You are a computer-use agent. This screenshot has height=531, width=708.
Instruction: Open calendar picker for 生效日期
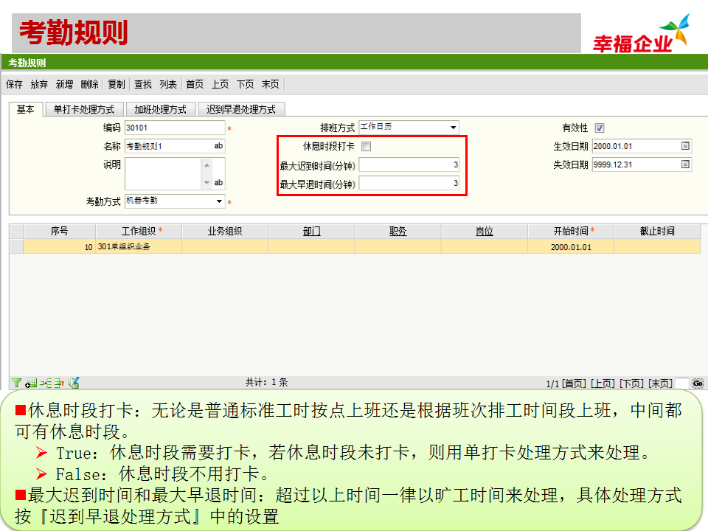pyautogui.click(x=685, y=146)
